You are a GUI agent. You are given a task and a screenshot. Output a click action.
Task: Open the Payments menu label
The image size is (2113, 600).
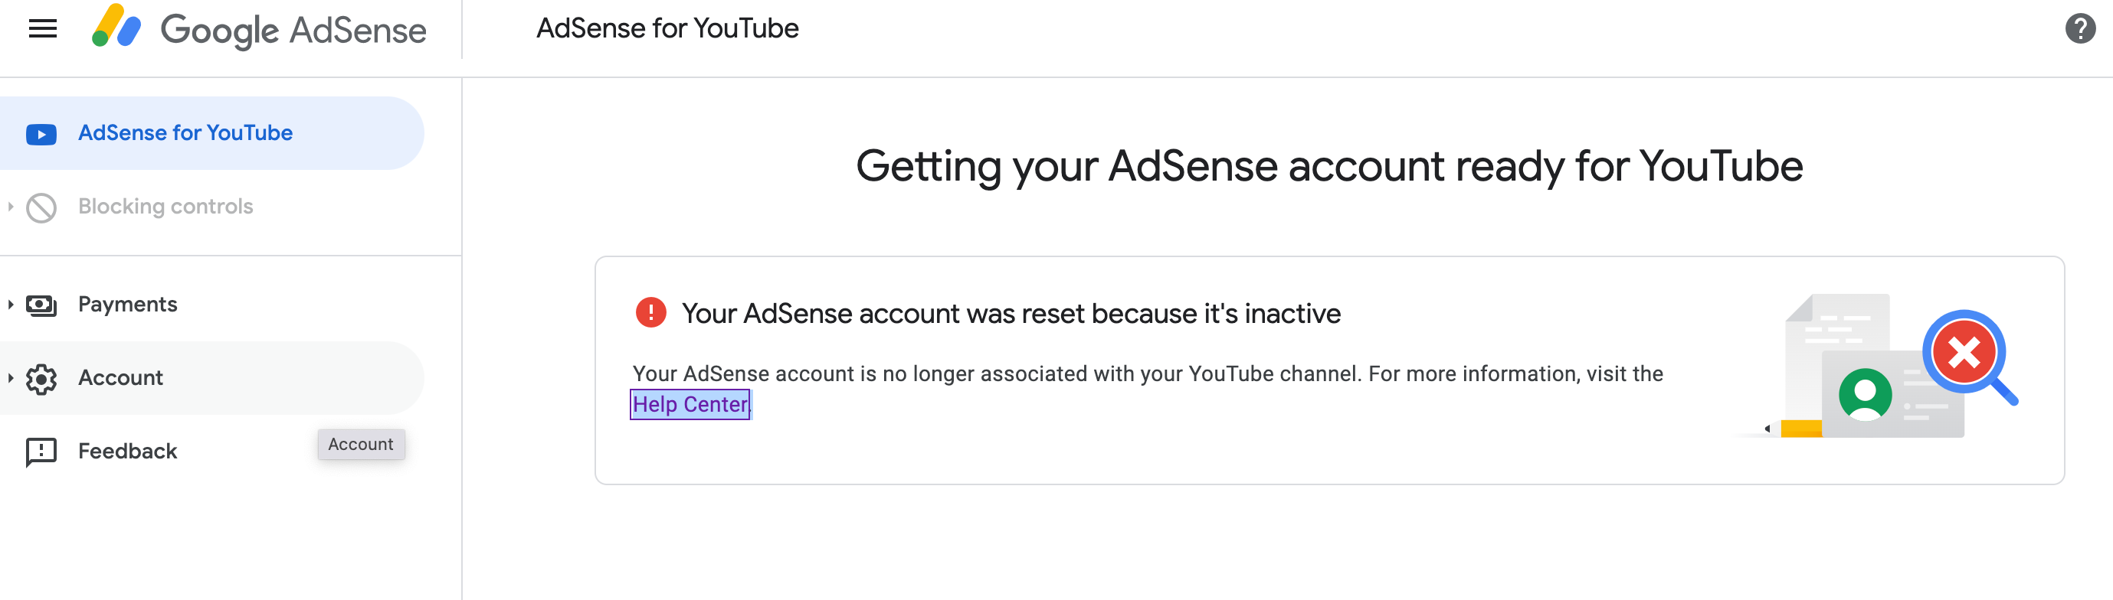pos(127,304)
